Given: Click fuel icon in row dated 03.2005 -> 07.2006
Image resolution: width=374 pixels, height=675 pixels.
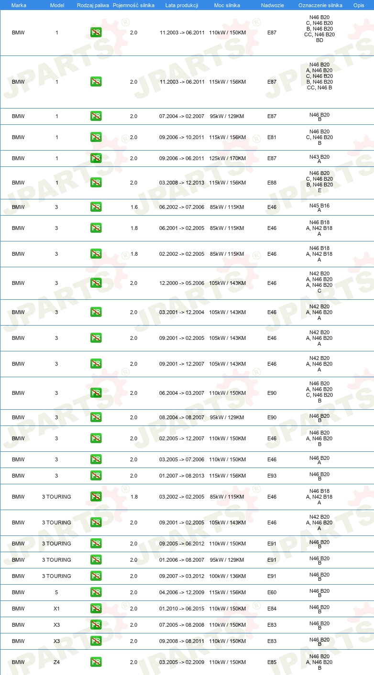Looking at the screenshot, I should tap(96, 459).
